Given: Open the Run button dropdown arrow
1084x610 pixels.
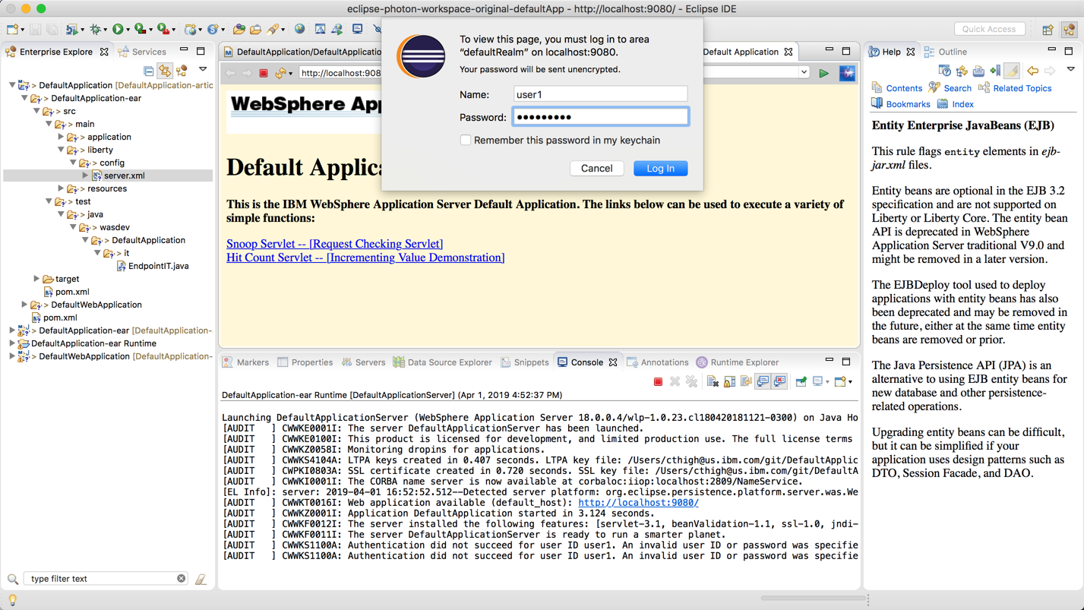Looking at the screenshot, I should pos(128,30).
